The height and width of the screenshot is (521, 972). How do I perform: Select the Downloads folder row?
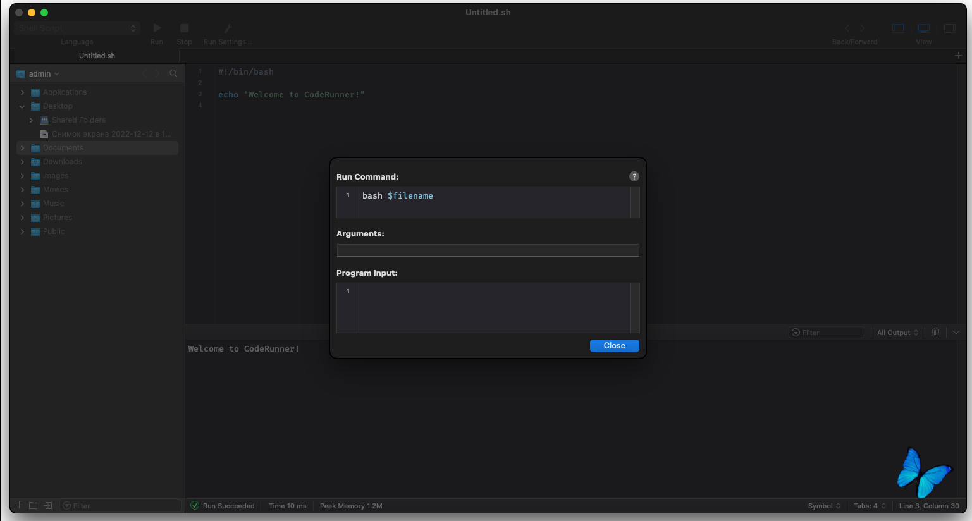coord(97,162)
